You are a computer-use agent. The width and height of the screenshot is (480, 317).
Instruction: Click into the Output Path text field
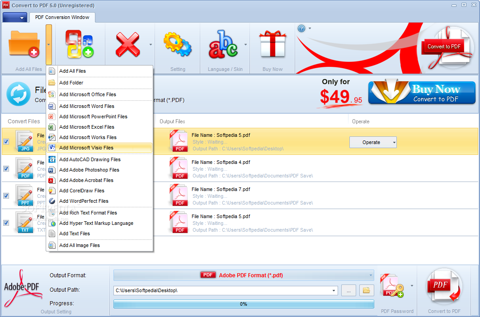coord(222,291)
